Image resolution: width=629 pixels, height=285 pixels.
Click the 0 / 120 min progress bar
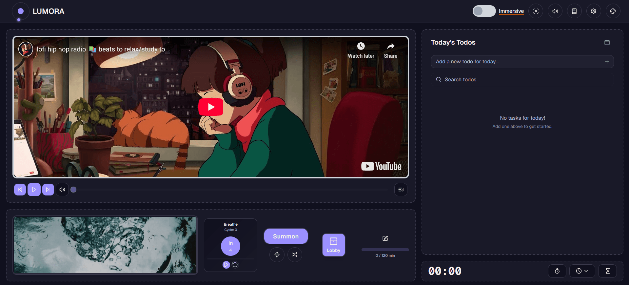(385, 250)
